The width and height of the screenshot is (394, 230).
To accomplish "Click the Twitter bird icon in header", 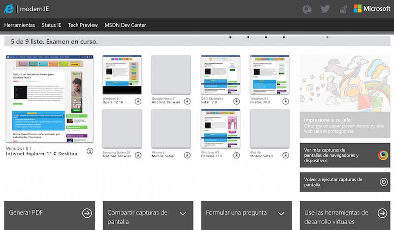I will [x=325, y=9].
